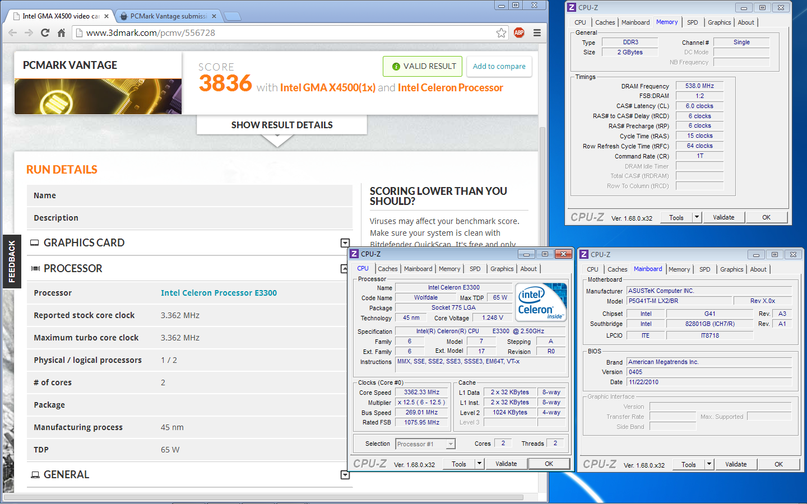Open Memory tab in processor CPU-Z window
Image resolution: width=807 pixels, height=504 pixels.
coord(449,269)
